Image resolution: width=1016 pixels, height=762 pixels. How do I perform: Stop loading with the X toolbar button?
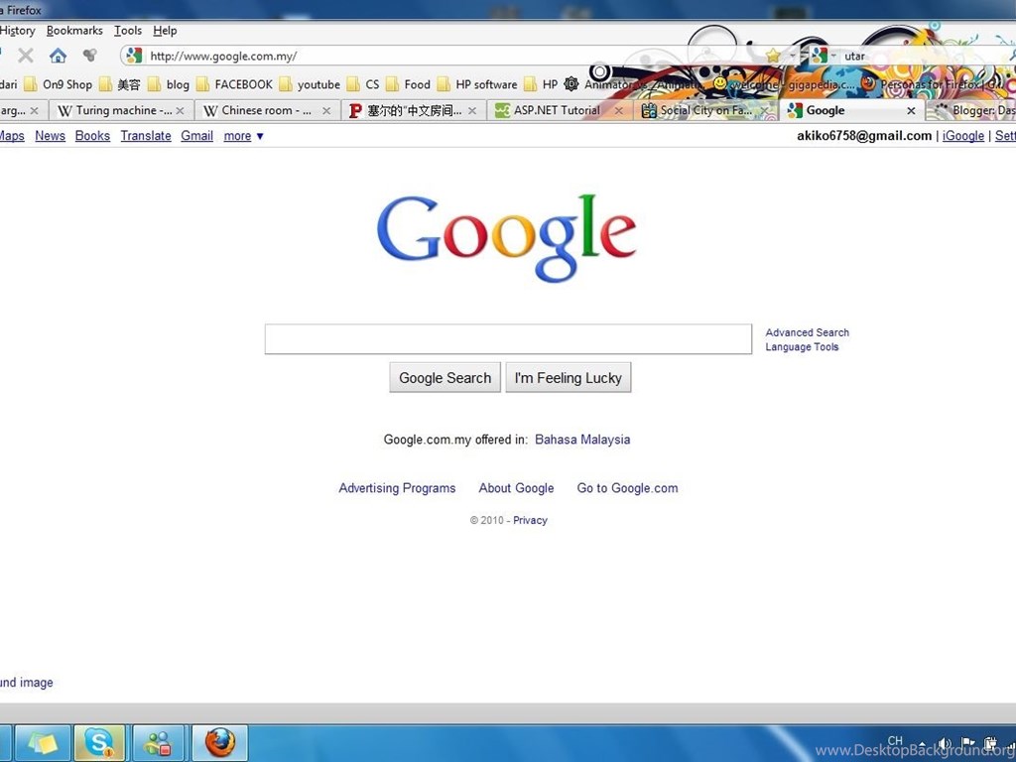(x=26, y=56)
